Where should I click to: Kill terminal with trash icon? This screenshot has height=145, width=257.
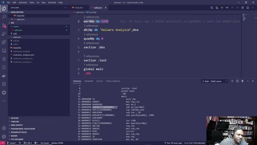[243, 81]
